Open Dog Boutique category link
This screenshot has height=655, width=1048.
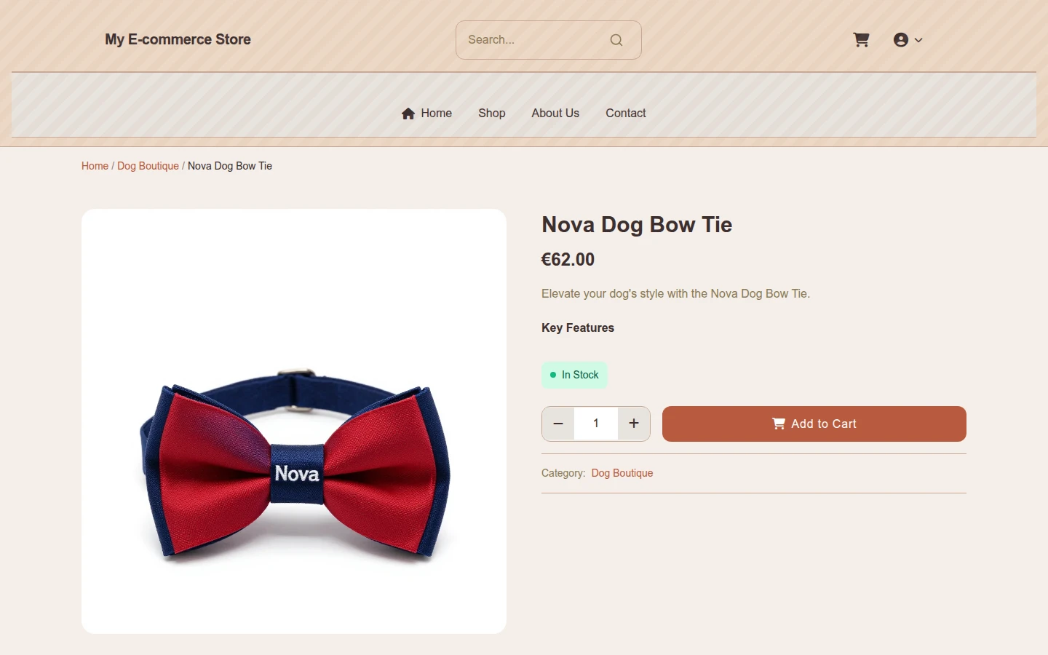[622, 473]
